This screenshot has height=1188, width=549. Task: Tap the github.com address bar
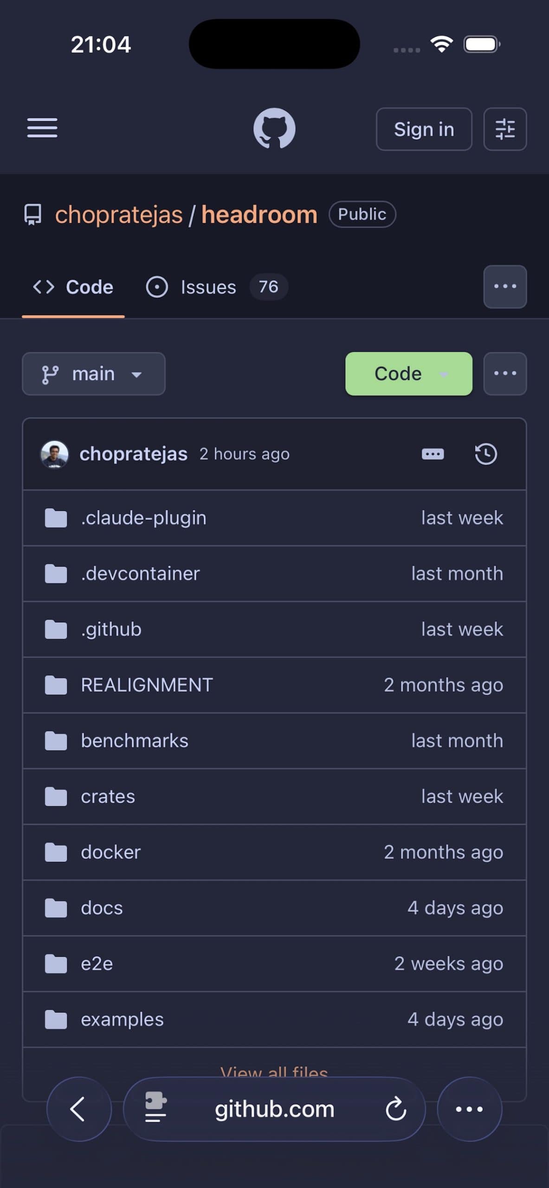click(x=274, y=1109)
